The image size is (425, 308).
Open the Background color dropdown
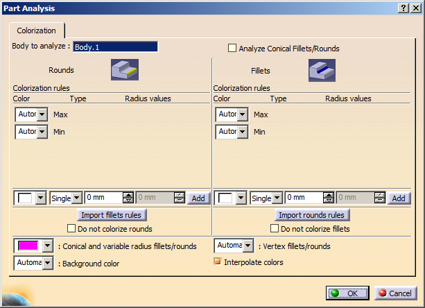point(47,263)
